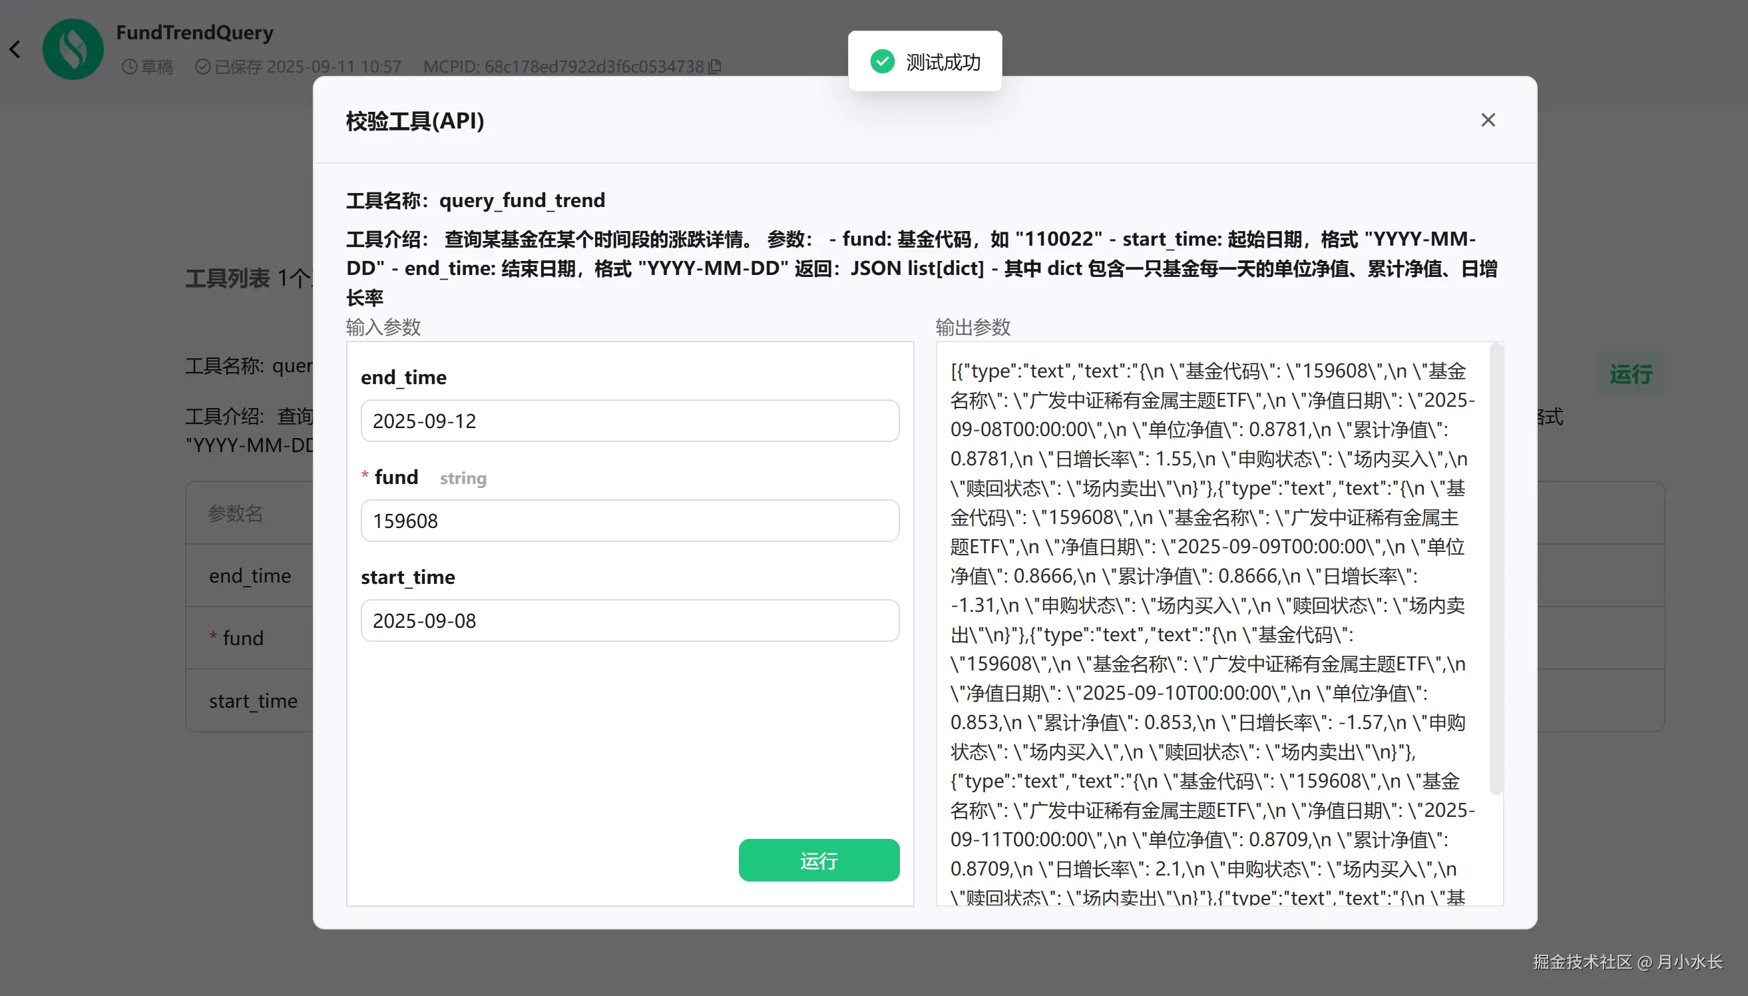1748x996 pixels.
Task: Click the clock icon next to 草稿
Action: pyautogui.click(x=129, y=67)
